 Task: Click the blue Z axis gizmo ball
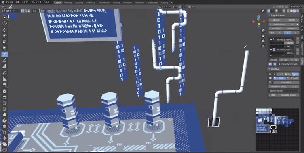(x=258, y=17)
